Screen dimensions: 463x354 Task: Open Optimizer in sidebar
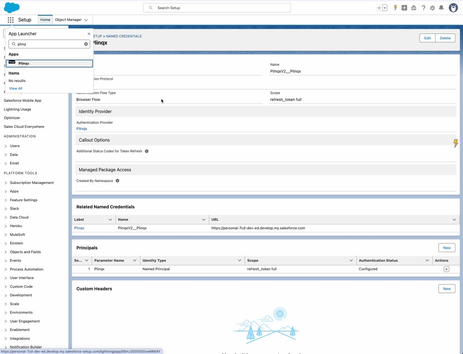(12, 118)
